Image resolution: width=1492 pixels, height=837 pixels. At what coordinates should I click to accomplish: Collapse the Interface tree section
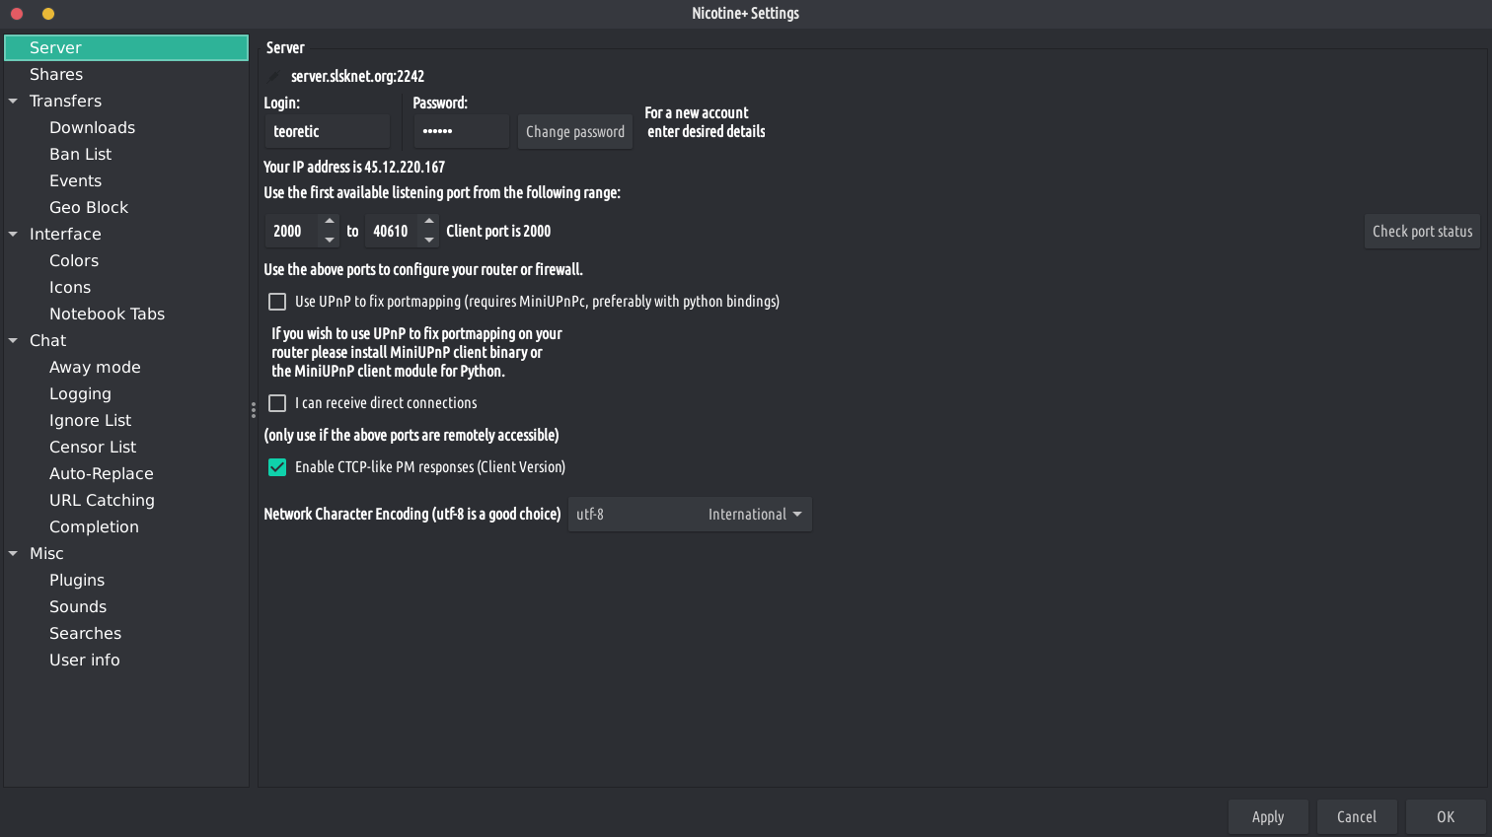pos(14,235)
